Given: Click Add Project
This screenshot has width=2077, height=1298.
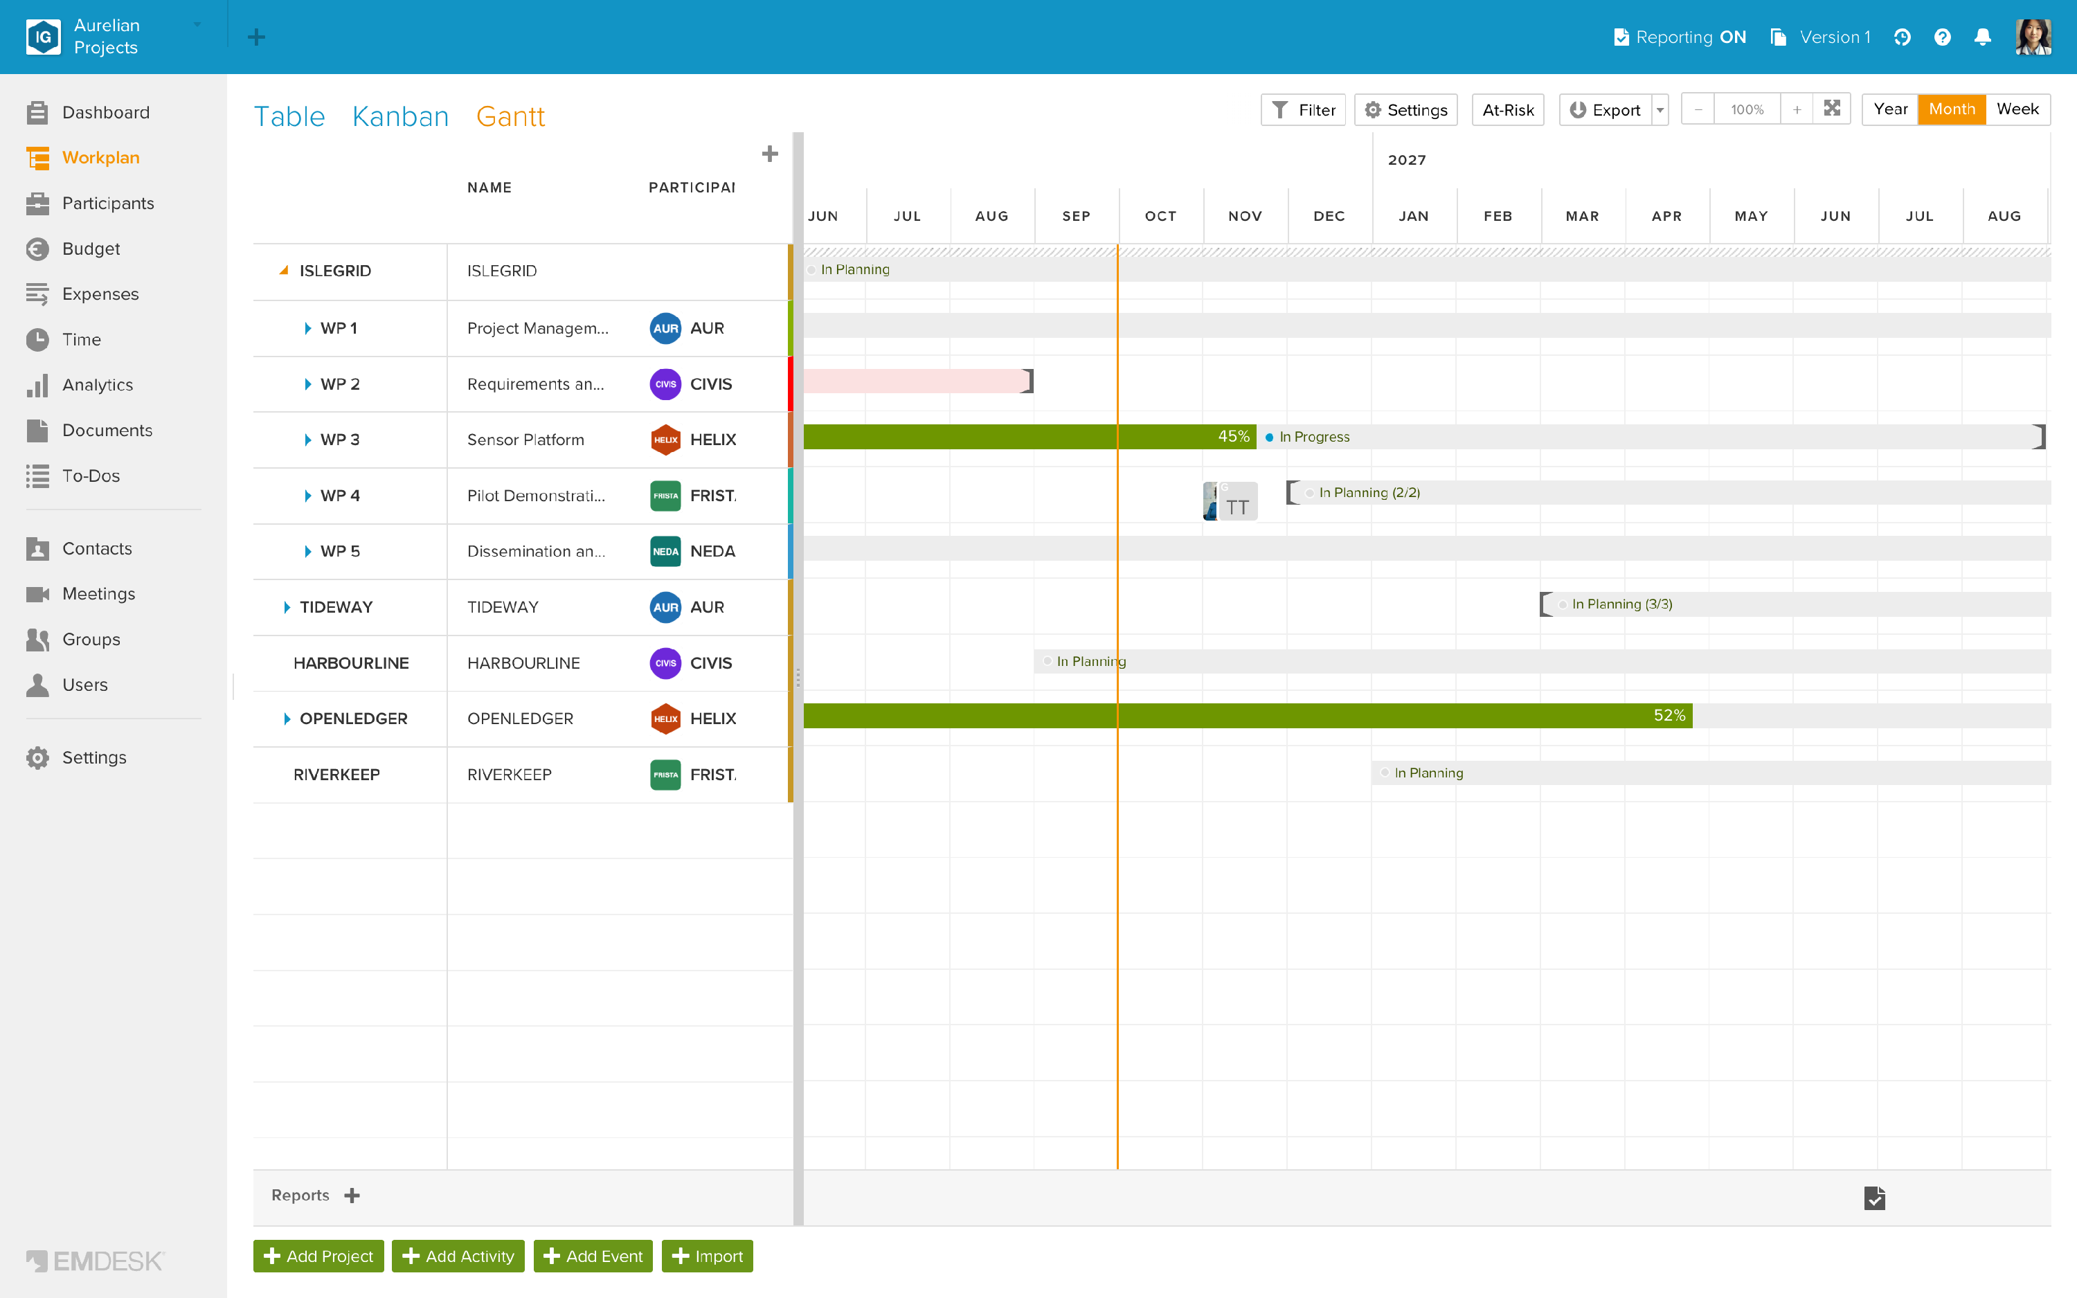Looking at the screenshot, I should coord(318,1256).
